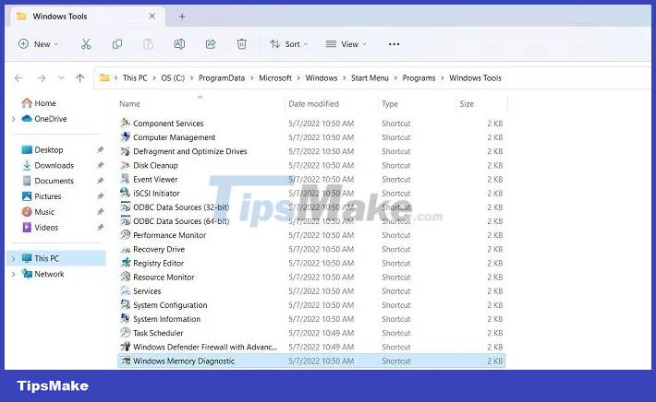The width and height of the screenshot is (656, 402).
Task: Click the Copy icon in toolbar
Action: [x=117, y=44]
